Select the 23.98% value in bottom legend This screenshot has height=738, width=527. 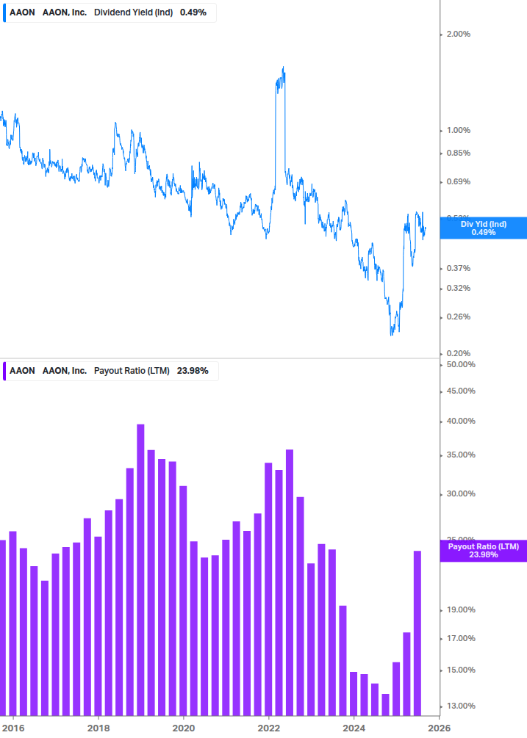pyautogui.click(x=193, y=371)
